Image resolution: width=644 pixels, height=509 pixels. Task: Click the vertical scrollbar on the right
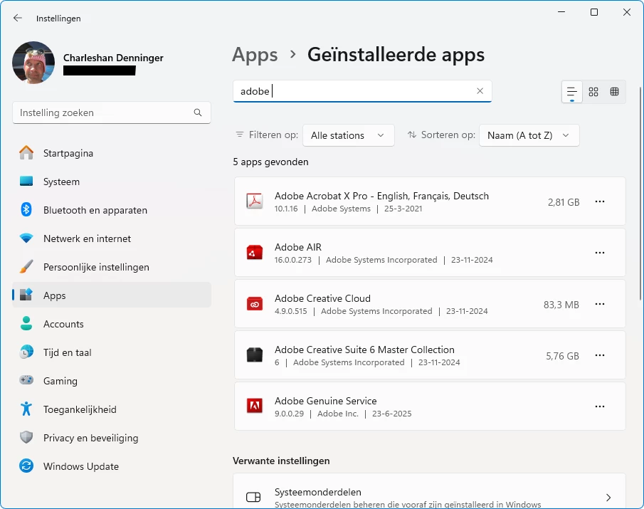[x=640, y=193]
